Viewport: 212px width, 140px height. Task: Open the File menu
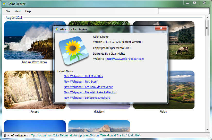[8, 11]
